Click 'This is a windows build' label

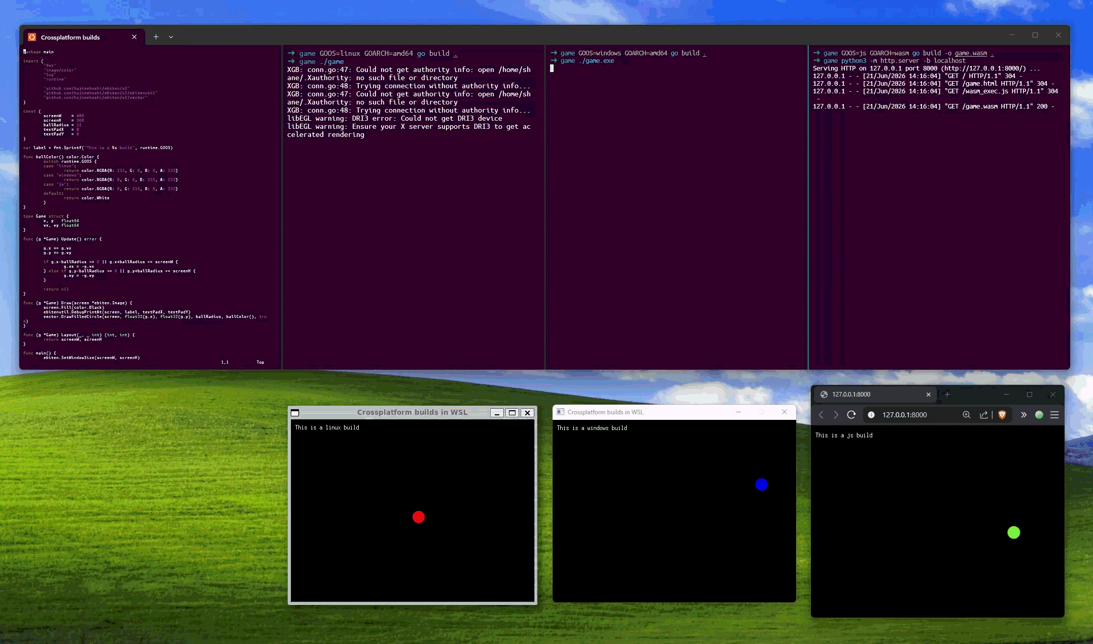click(x=592, y=428)
